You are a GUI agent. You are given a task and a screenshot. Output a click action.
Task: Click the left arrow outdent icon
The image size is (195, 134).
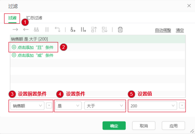26,30
